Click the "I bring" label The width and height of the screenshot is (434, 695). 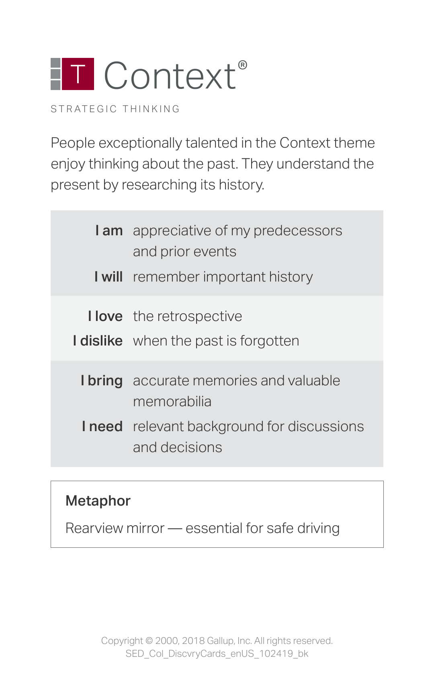102,381
